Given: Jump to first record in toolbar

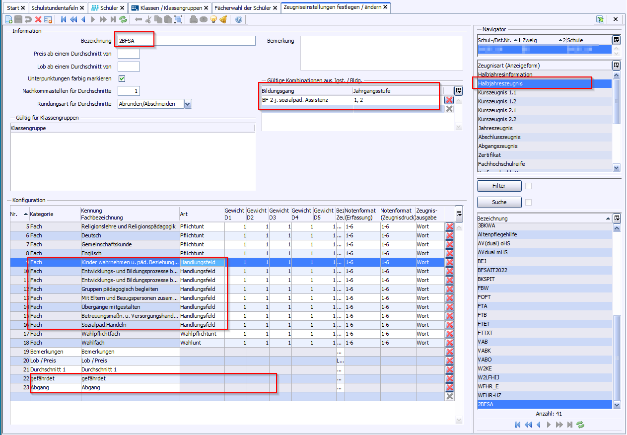Looking at the screenshot, I should coord(64,19).
